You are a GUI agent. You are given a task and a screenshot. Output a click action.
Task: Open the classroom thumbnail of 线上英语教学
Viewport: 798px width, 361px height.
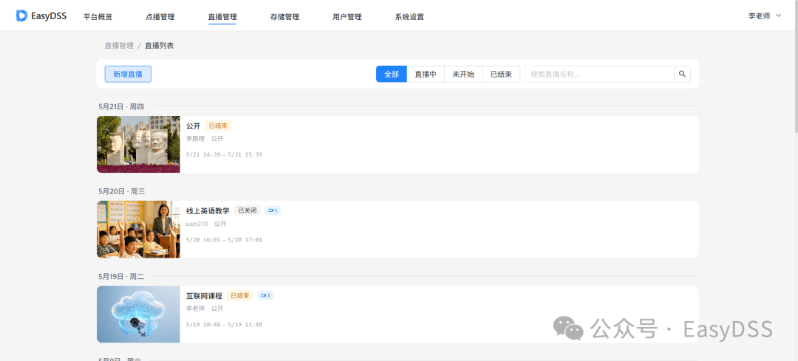[138, 230]
